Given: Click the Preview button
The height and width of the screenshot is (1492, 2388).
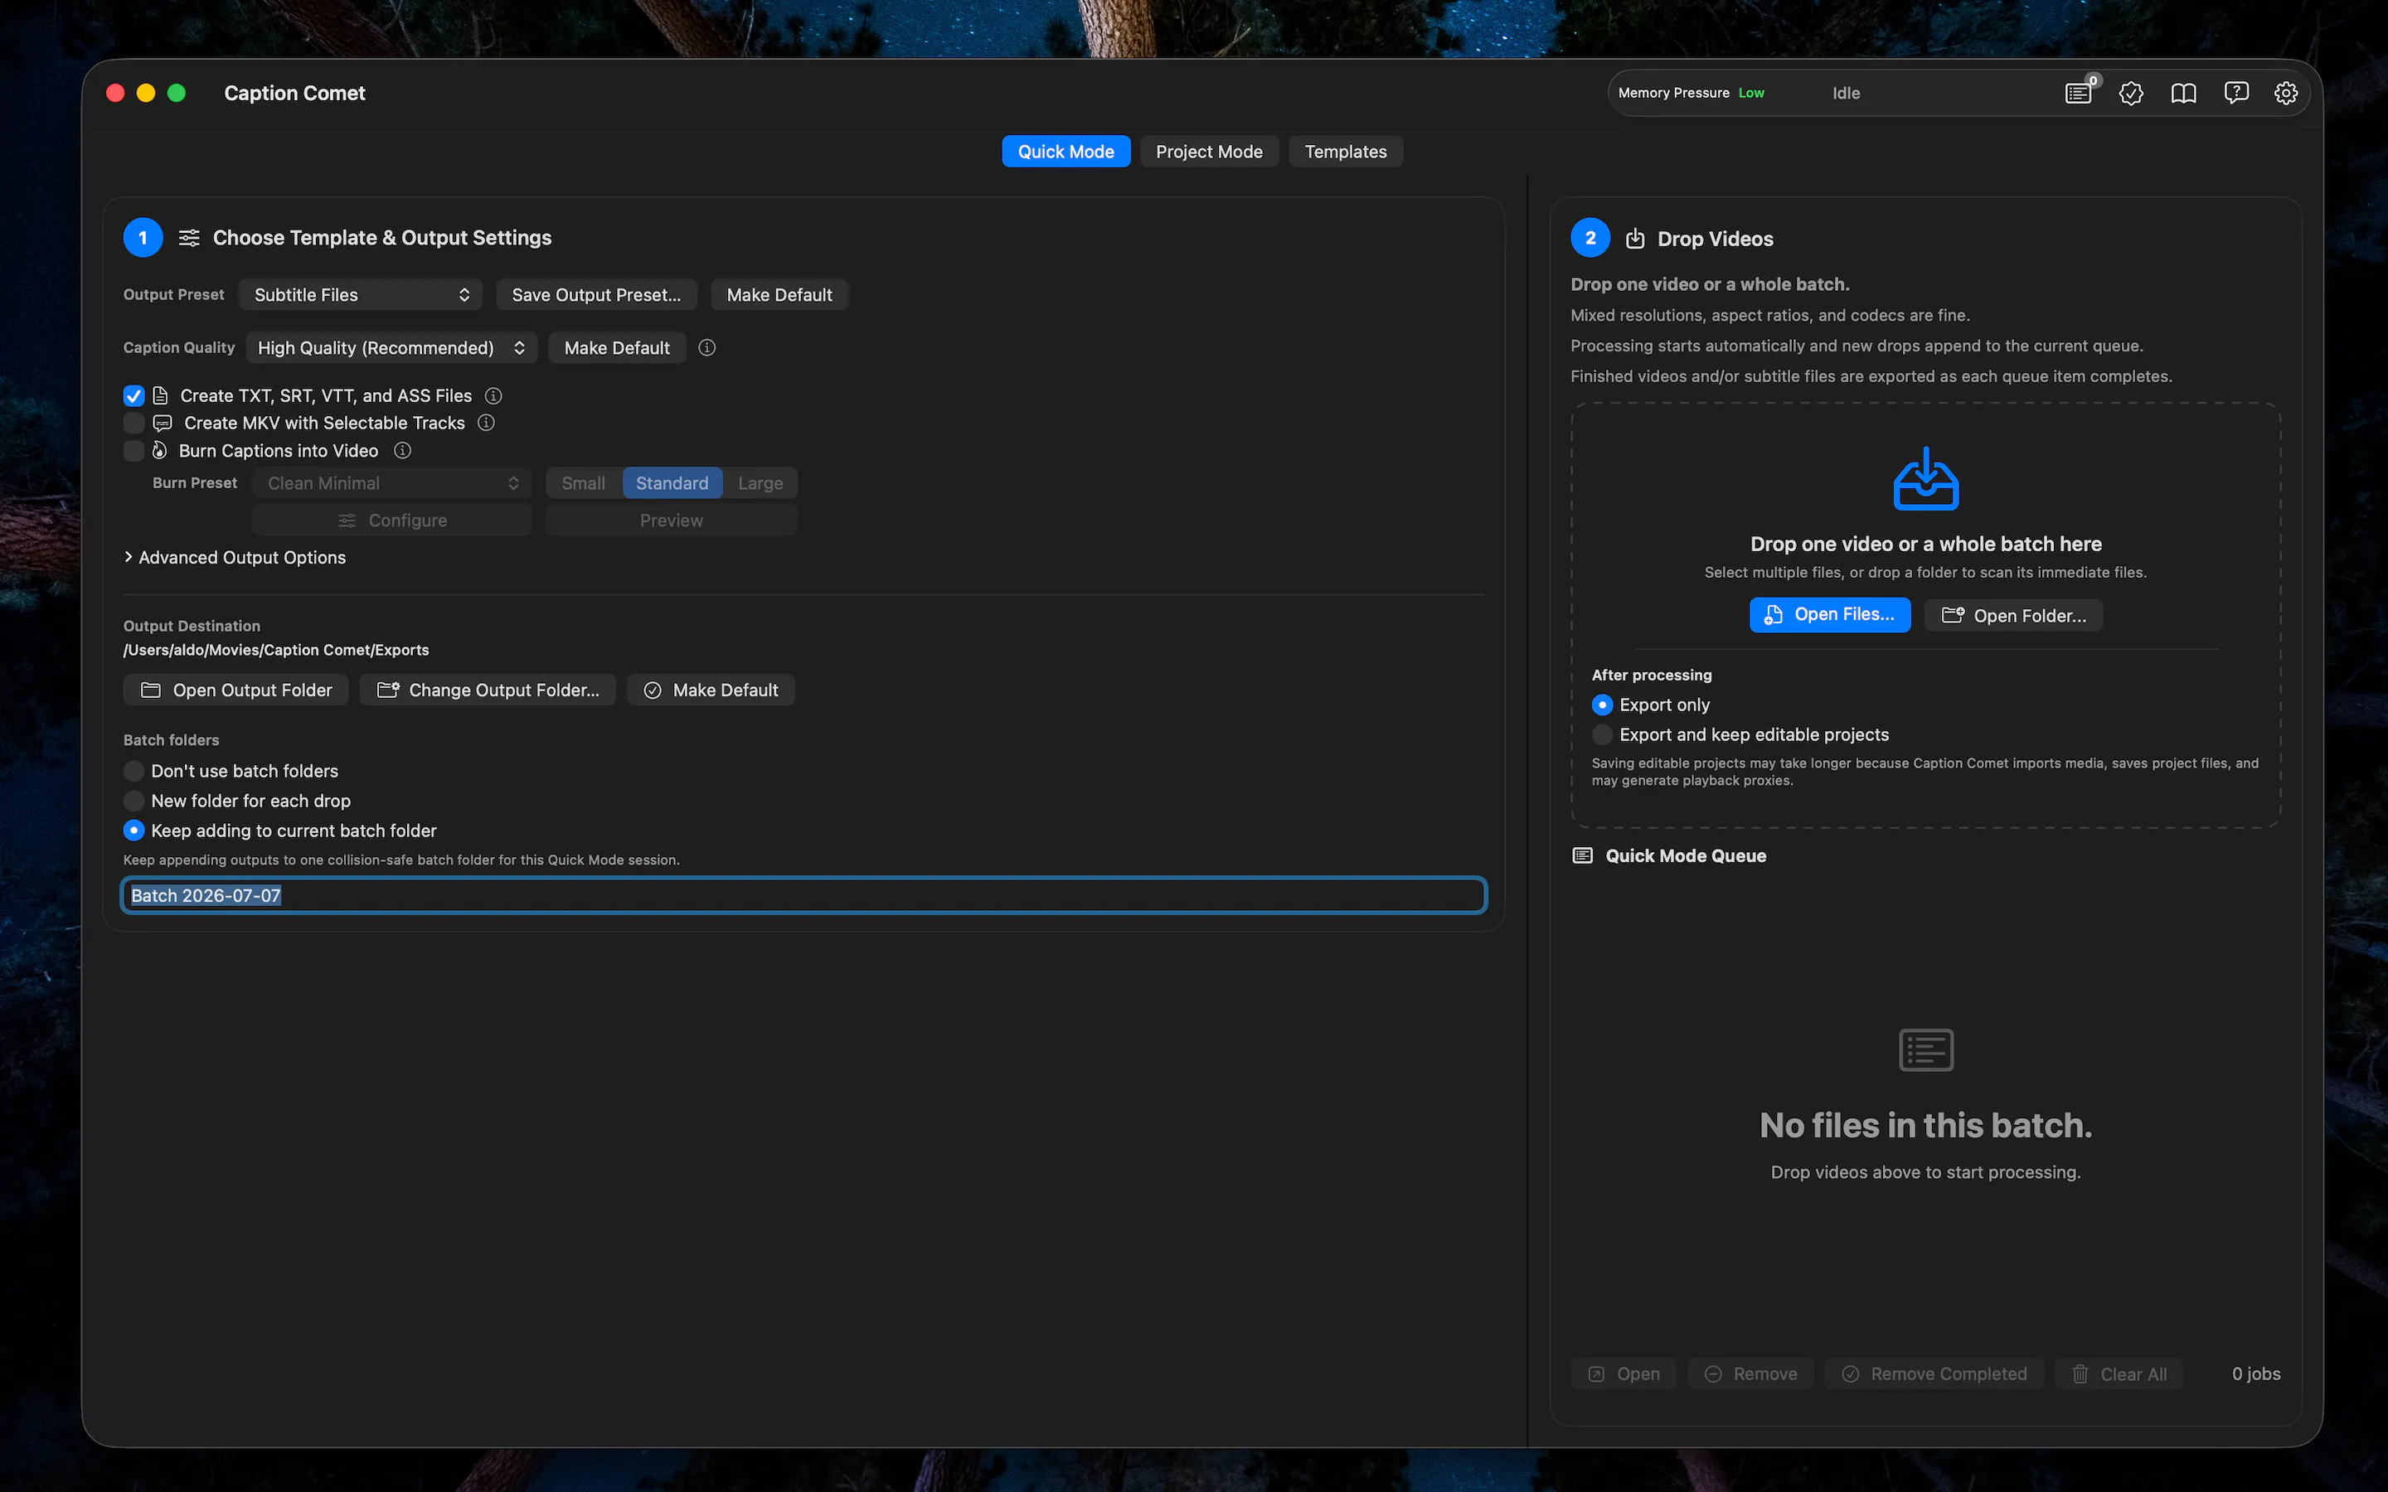Looking at the screenshot, I should (671, 520).
